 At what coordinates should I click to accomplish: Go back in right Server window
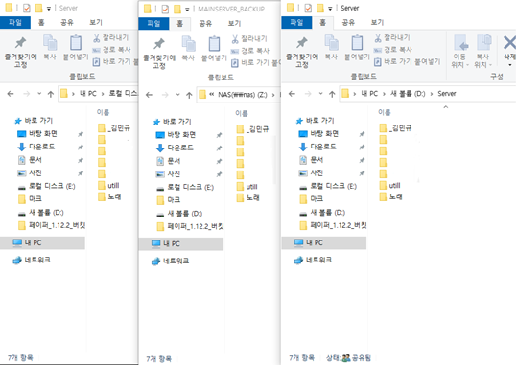tap(292, 94)
